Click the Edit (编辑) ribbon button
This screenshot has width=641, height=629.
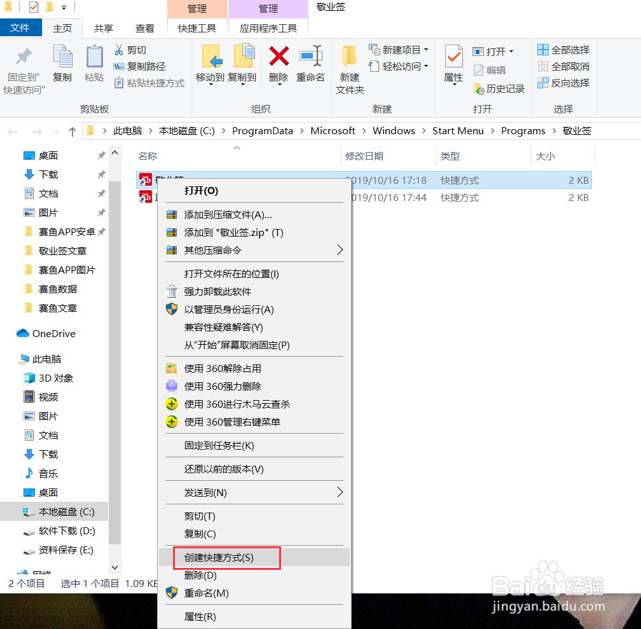tap(490, 70)
